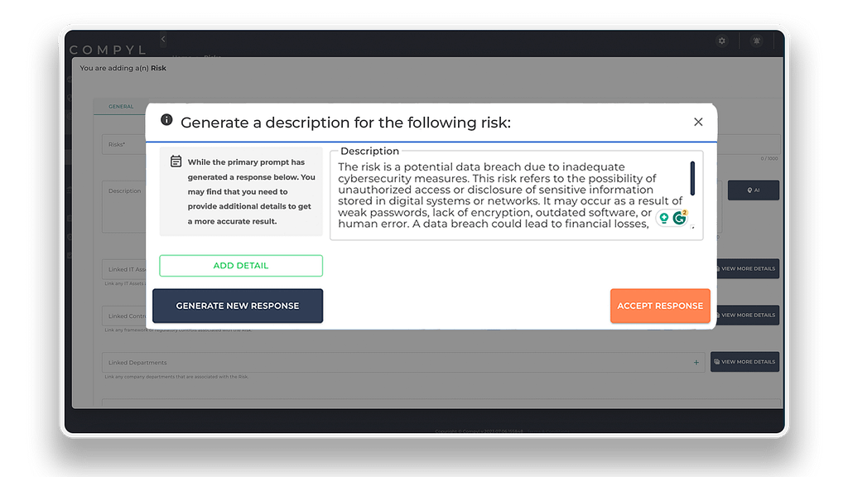View more details for Linked IT Assets
The width and height of the screenshot is (848, 477).
coord(745,268)
